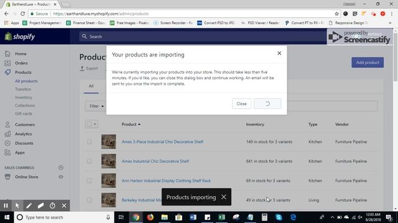Click the Export link
Screen dimensions: 398x223
89,68
